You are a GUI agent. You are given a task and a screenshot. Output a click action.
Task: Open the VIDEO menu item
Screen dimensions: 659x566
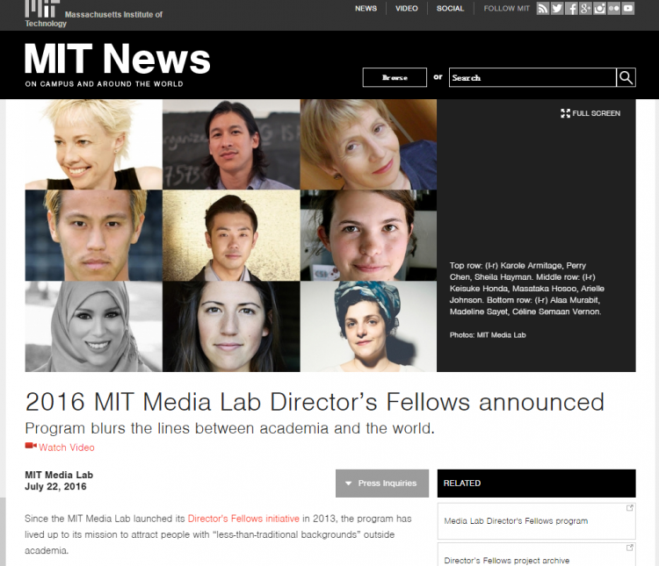point(407,9)
